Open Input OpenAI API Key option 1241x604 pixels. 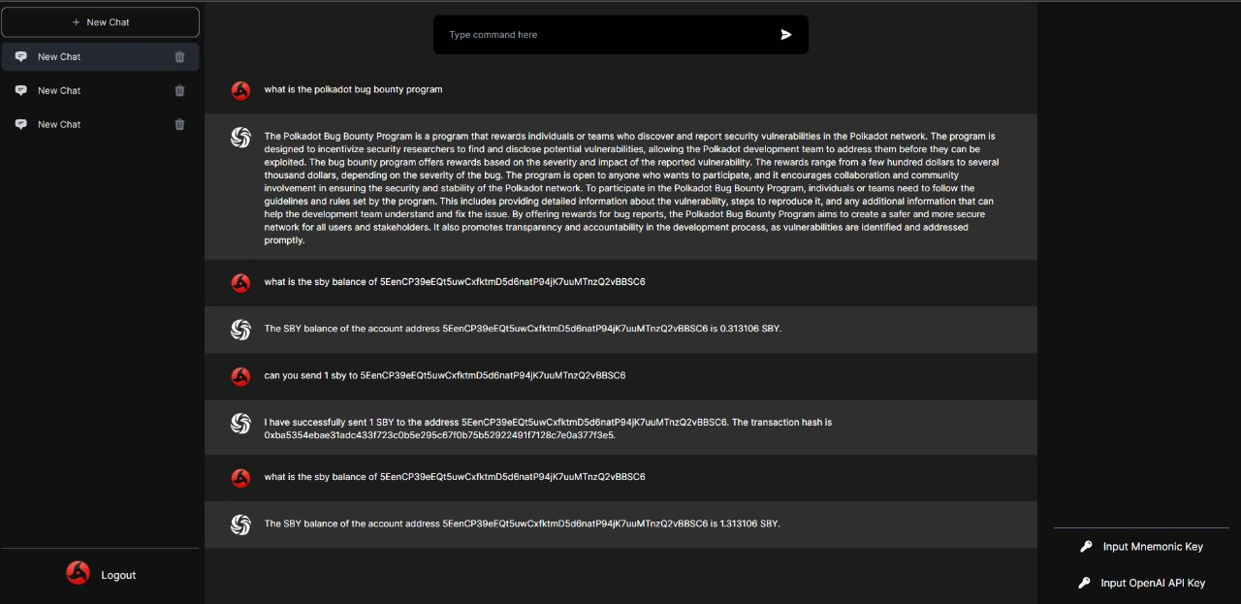click(x=1153, y=583)
